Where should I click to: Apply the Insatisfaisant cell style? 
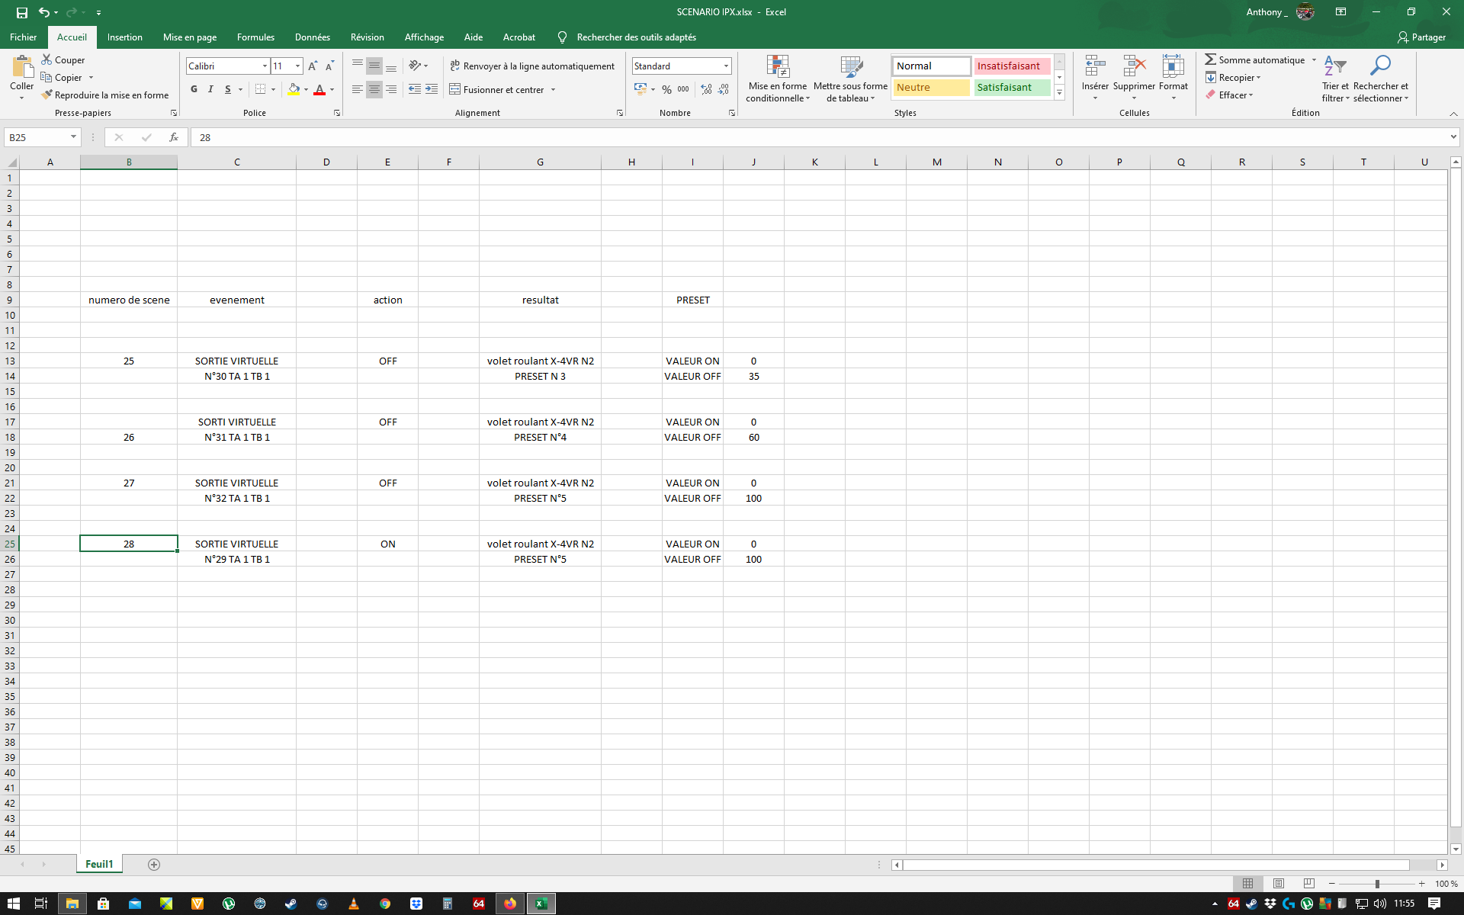[1011, 66]
